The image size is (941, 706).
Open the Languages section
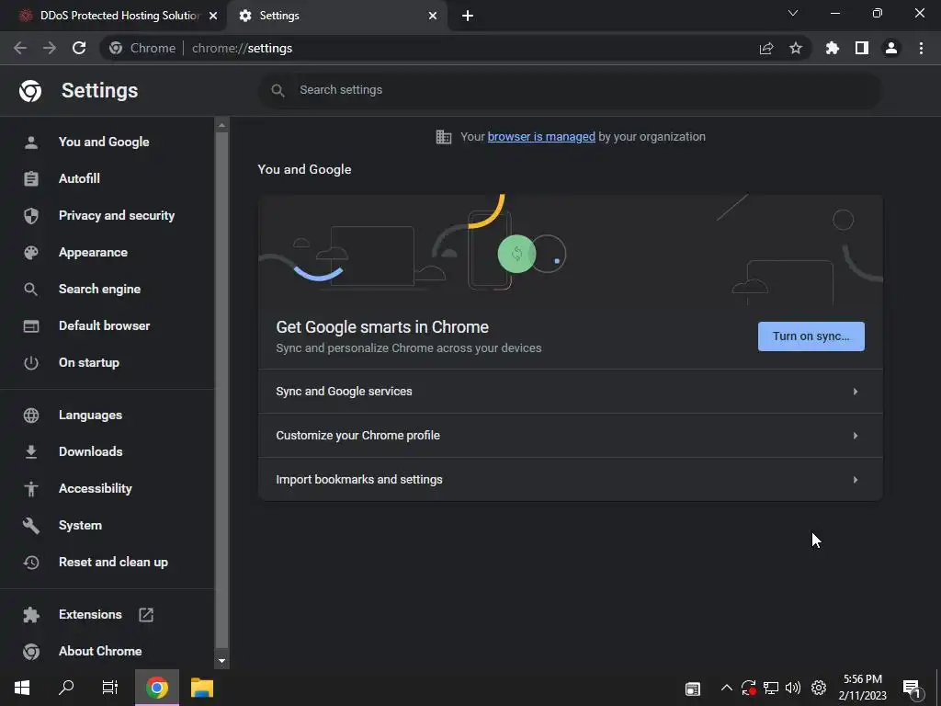(91, 416)
